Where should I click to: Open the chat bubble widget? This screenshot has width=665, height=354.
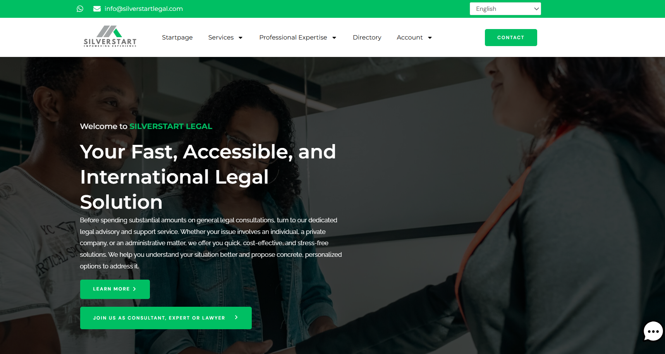point(653,332)
